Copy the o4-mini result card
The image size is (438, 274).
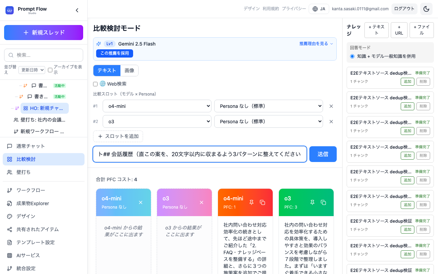[x=262, y=202]
